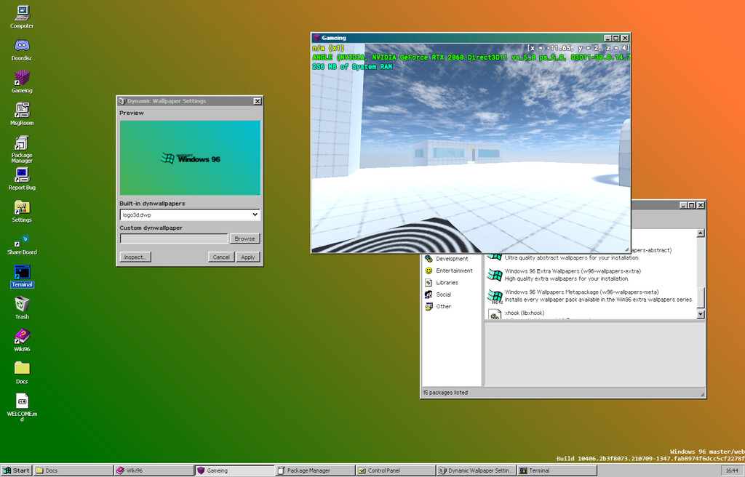Open the Gameing desktop icon
Image resolution: width=745 pixels, height=477 pixels.
click(22, 79)
